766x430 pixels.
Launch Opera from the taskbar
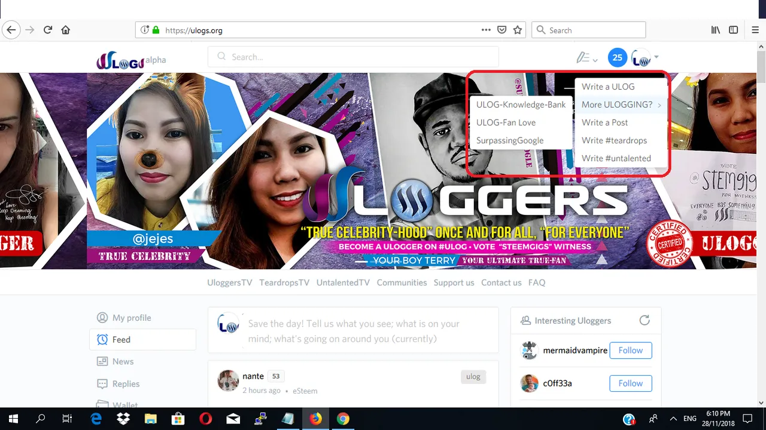(x=206, y=419)
